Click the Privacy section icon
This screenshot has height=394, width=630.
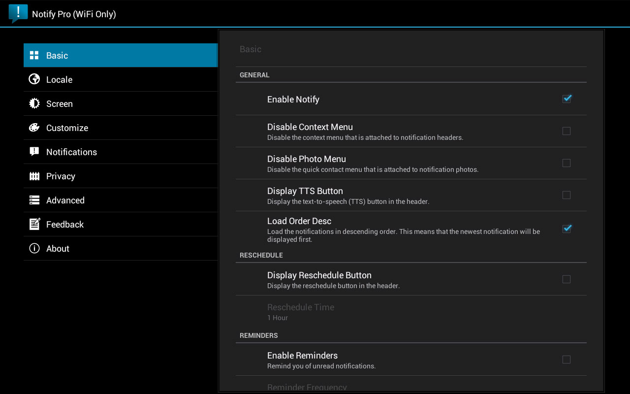click(34, 176)
